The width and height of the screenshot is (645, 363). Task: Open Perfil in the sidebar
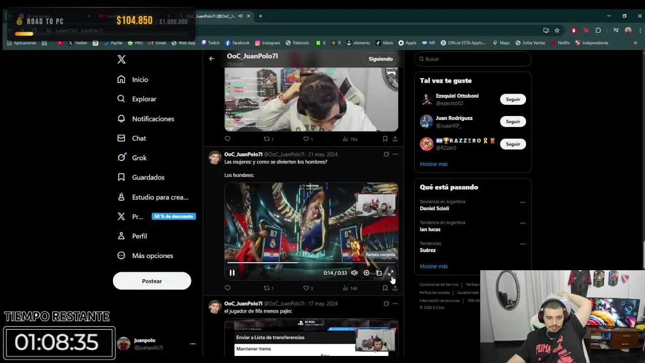[x=132, y=236]
